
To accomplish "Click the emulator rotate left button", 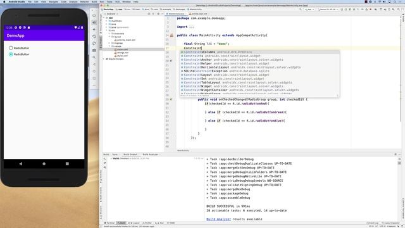I will 94,36.
